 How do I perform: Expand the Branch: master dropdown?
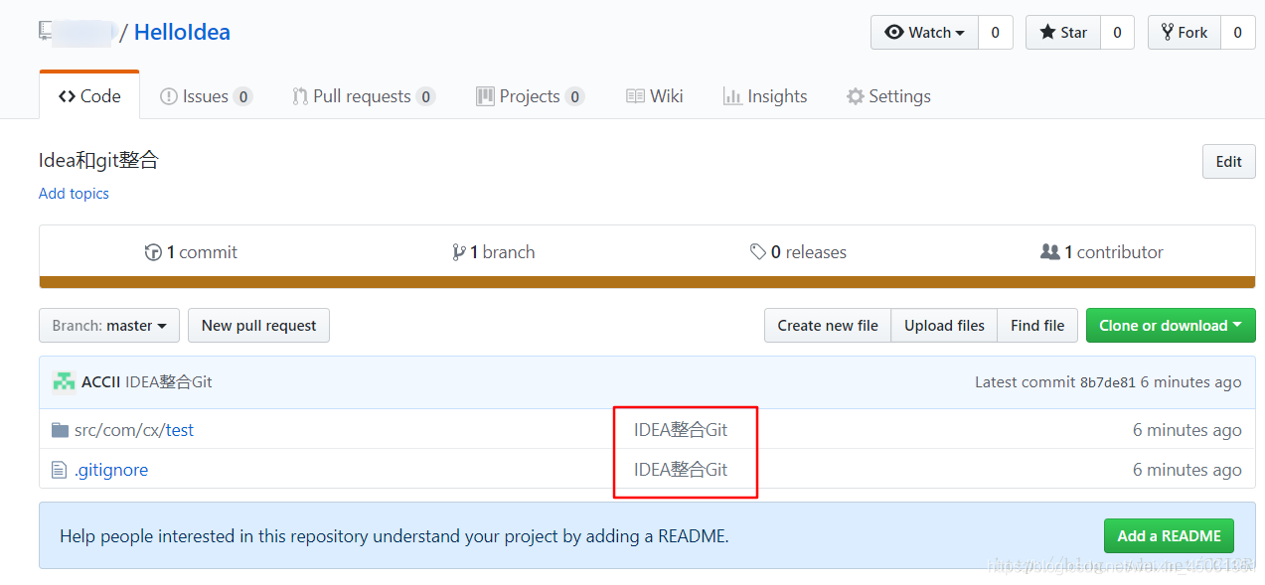point(109,326)
